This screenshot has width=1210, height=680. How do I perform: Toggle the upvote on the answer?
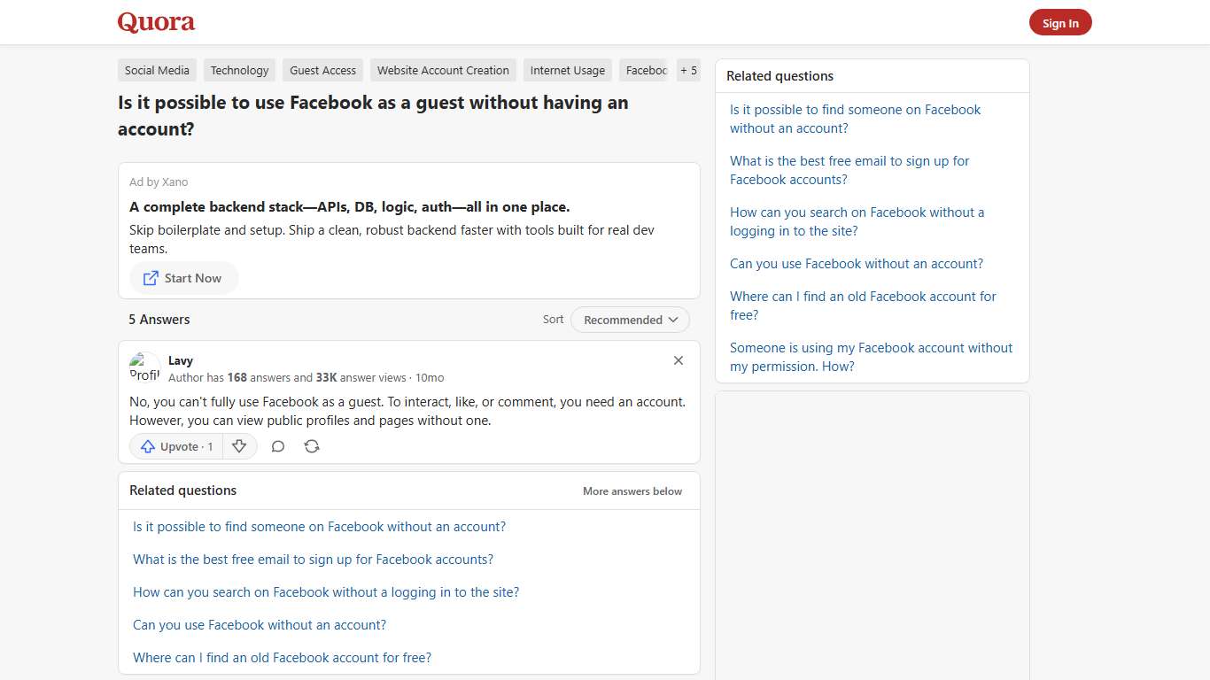coord(175,446)
